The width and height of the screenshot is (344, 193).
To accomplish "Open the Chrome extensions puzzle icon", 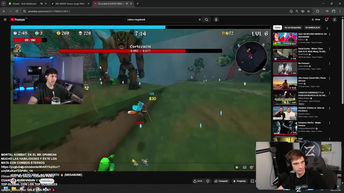I will (317, 11).
